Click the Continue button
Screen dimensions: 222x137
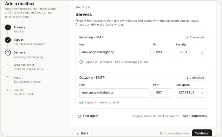(x=202, y=133)
